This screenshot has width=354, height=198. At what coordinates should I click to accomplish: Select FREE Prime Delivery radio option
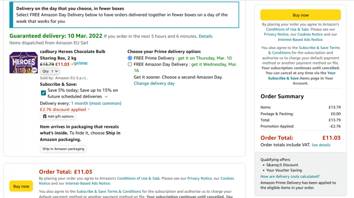coord(130,58)
